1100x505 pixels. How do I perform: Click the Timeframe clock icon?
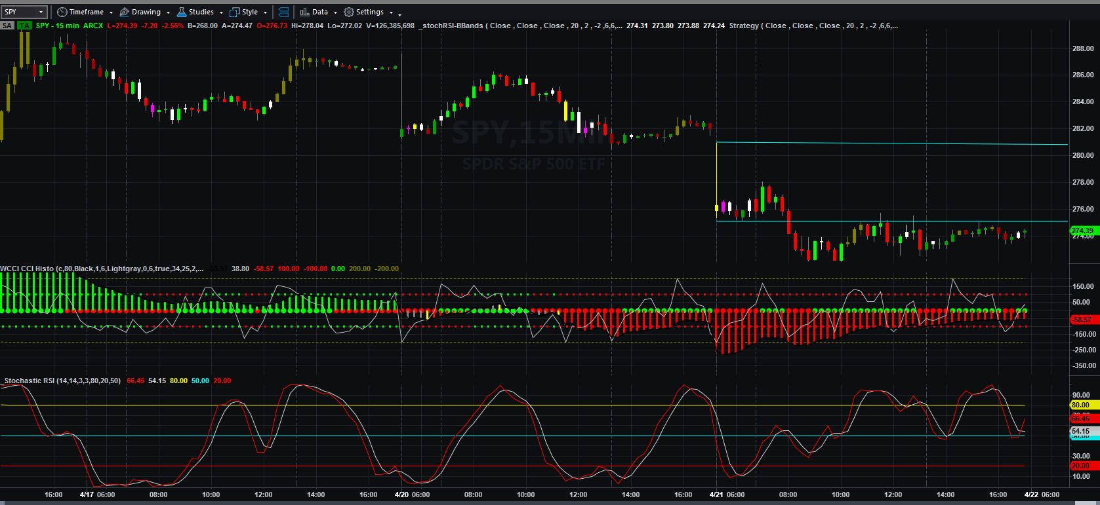62,12
